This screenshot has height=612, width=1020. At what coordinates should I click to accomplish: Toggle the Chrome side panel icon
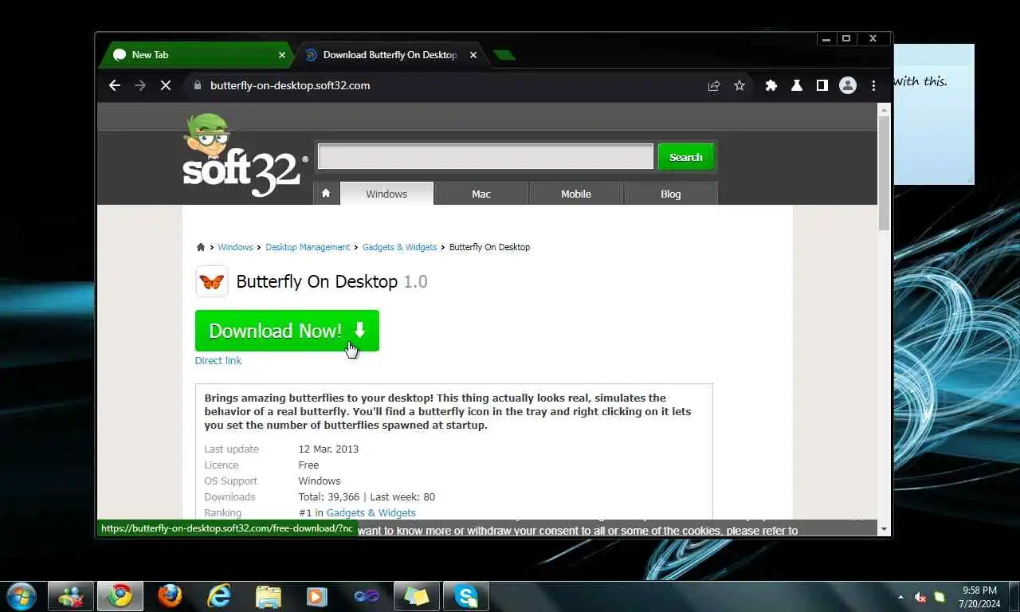coord(822,85)
